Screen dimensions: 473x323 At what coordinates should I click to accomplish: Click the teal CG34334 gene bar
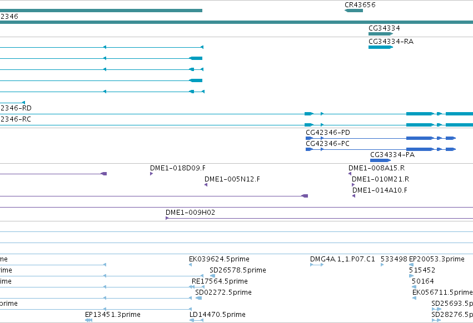[x=381, y=34]
